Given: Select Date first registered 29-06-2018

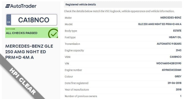Looking at the screenshot, I should (175, 83).
